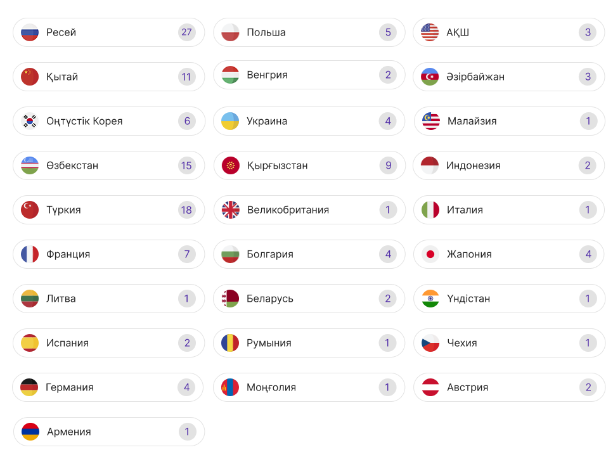Click the China flag icon

(x=30, y=77)
